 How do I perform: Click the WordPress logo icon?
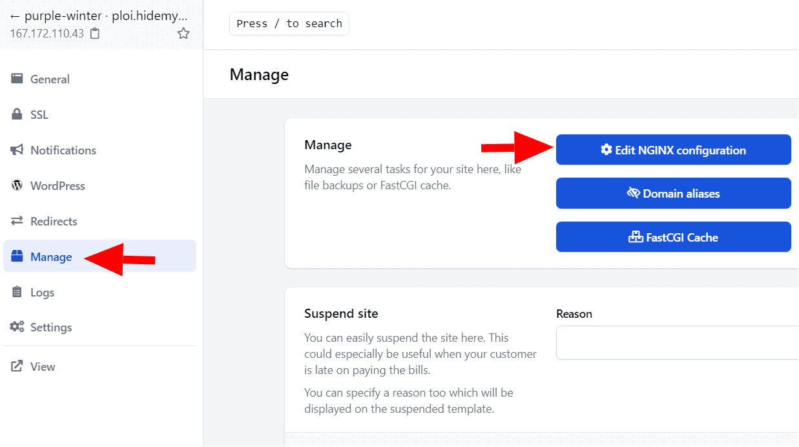coord(17,185)
